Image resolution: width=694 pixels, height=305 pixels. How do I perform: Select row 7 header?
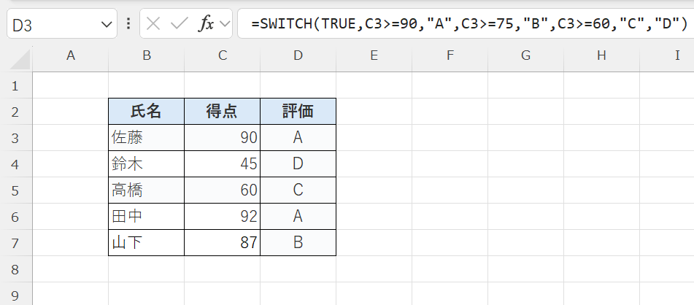16,243
